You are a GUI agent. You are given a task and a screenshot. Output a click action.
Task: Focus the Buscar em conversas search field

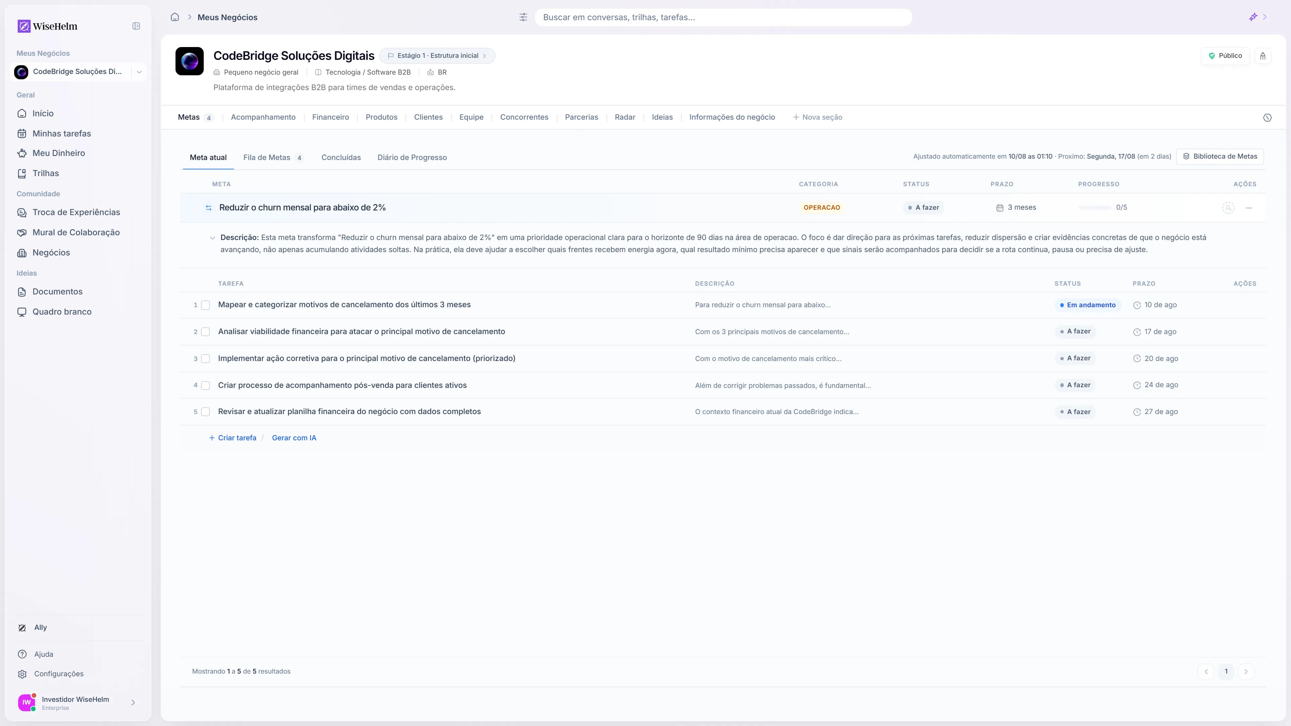723,17
